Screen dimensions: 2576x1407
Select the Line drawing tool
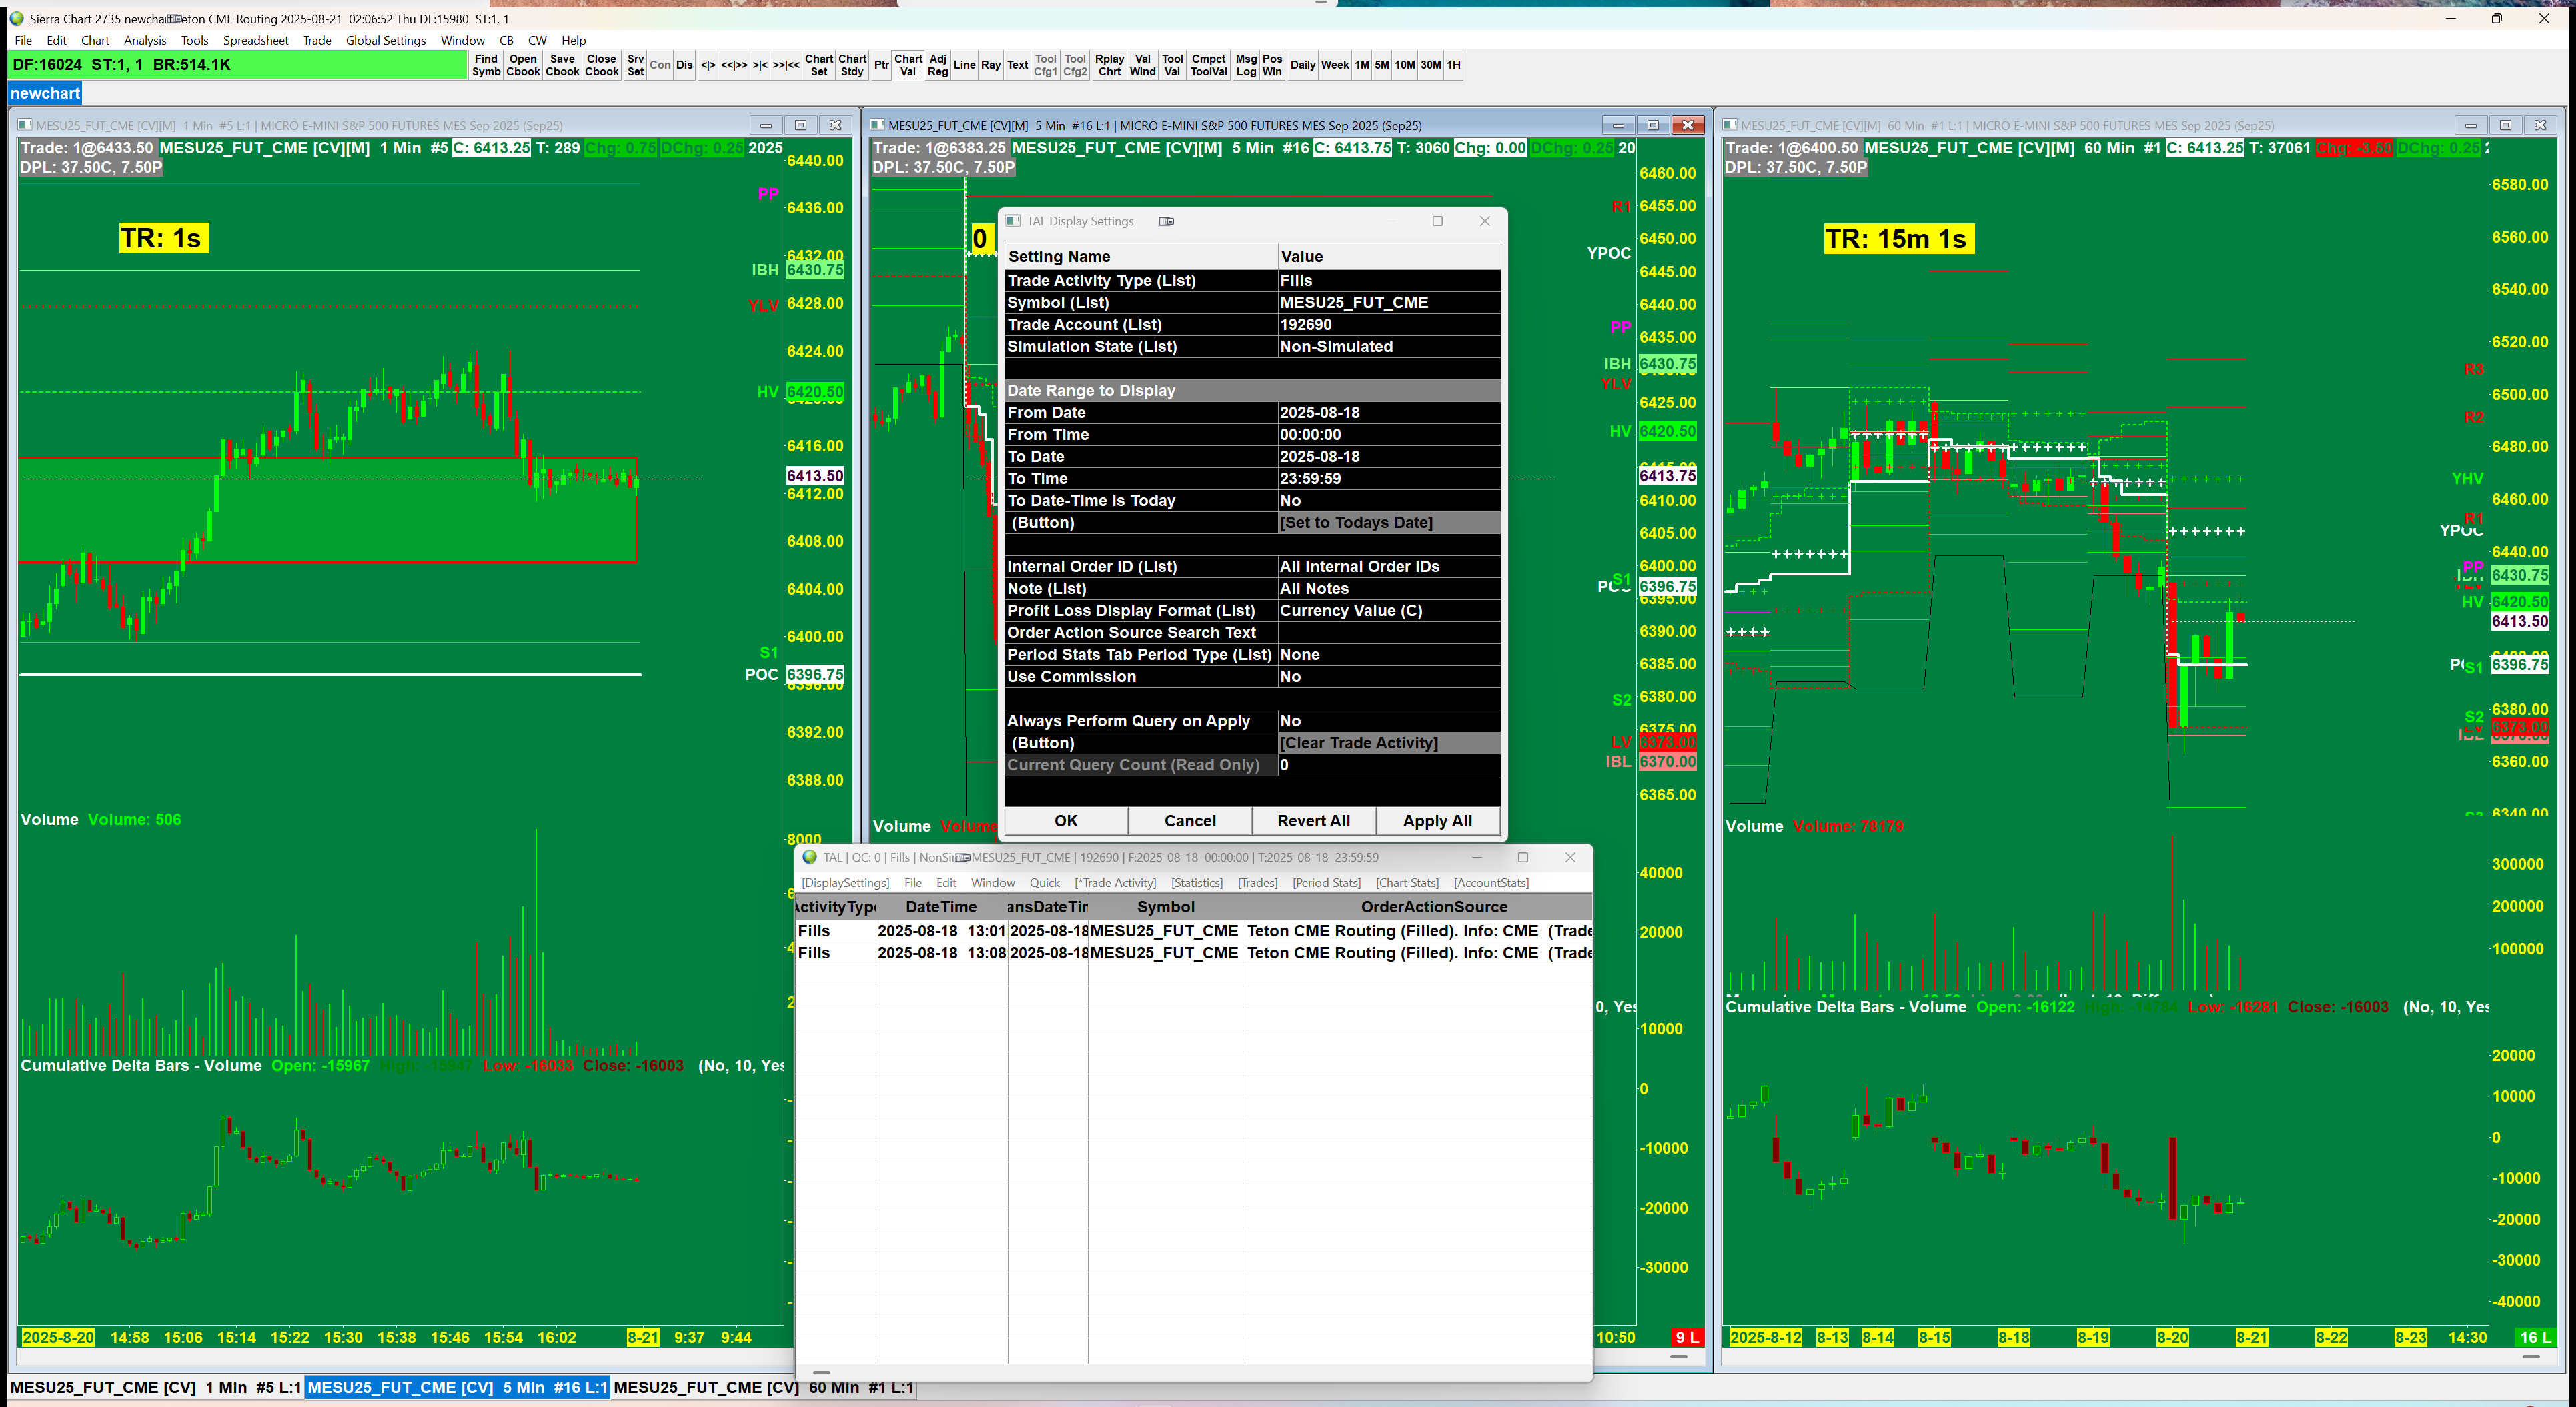[964, 65]
